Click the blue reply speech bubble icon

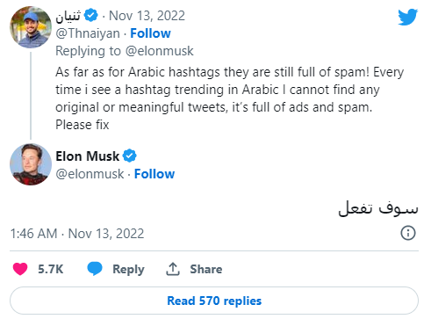(95, 268)
